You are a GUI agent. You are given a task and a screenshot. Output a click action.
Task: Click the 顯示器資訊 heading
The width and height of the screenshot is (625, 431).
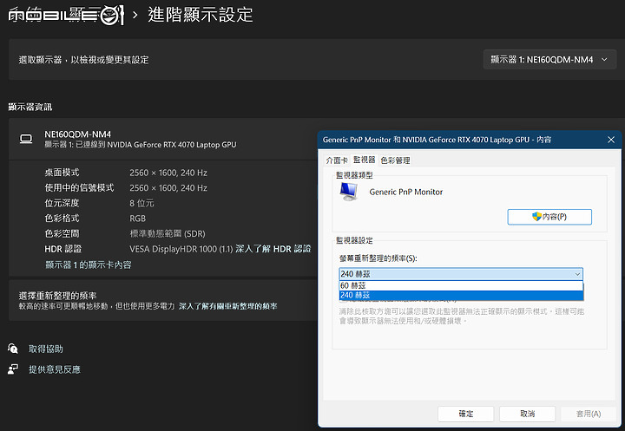click(30, 107)
